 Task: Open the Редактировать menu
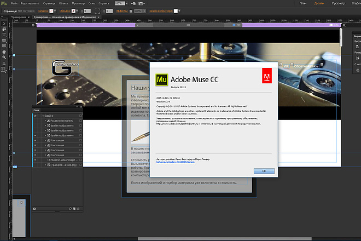[30, 3]
